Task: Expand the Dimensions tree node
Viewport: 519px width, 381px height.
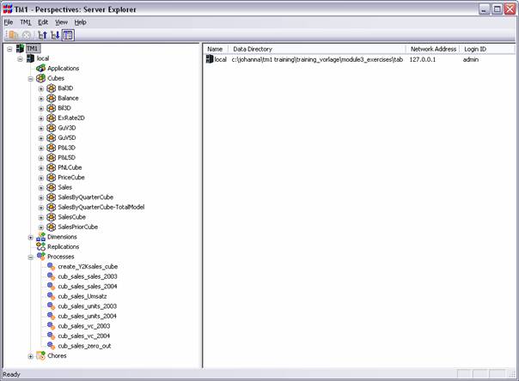Action: tap(30, 237)
